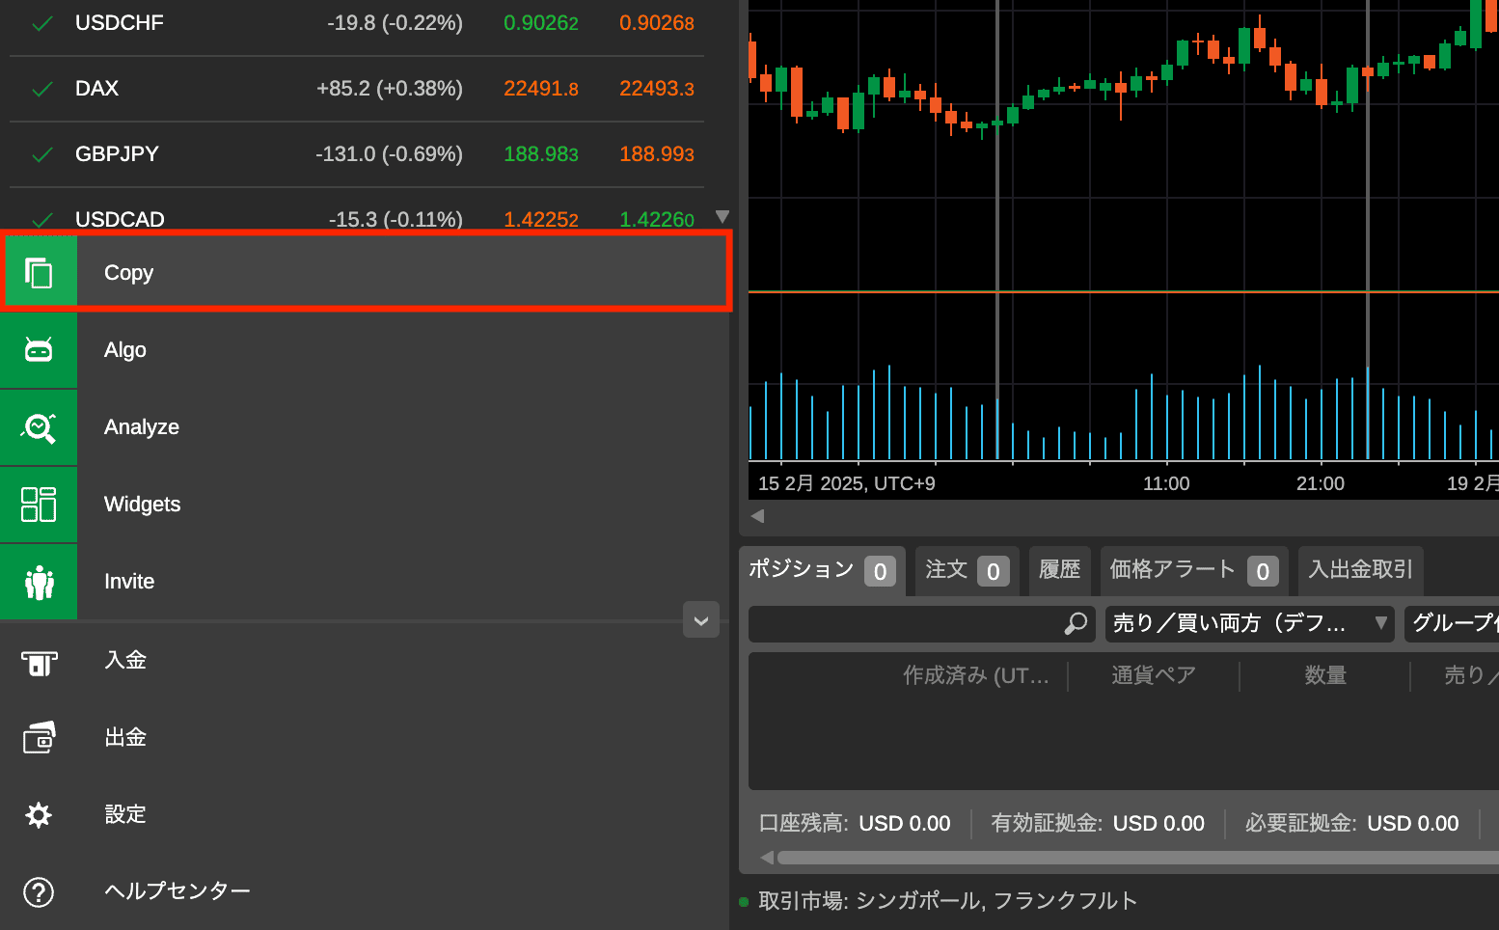The width and height of the screenshot is (1499, 930).
Task: Click the DAX symbol name
Action: (x=96, y=89)
